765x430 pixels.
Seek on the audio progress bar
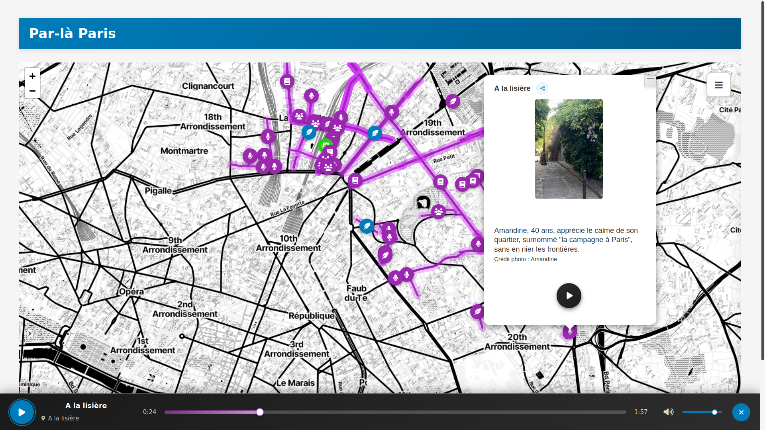(394, 412)
